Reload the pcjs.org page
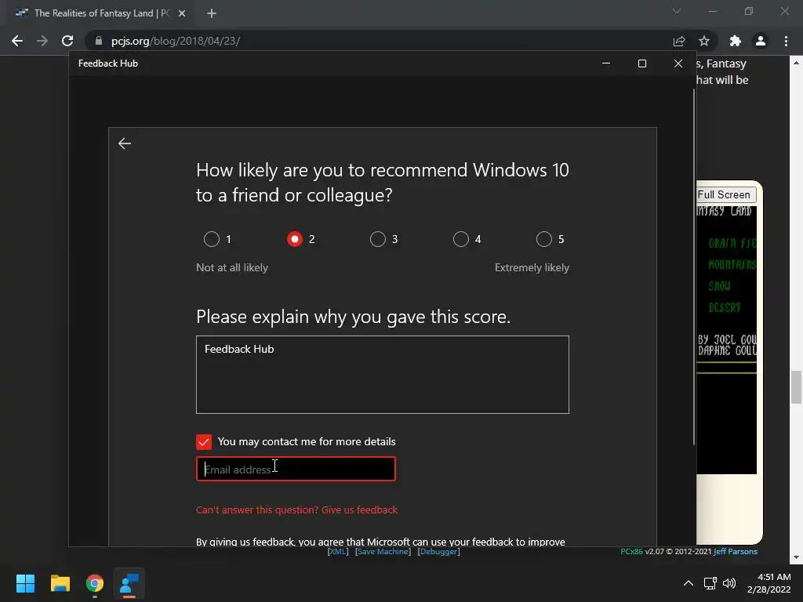 coord(67,41)
